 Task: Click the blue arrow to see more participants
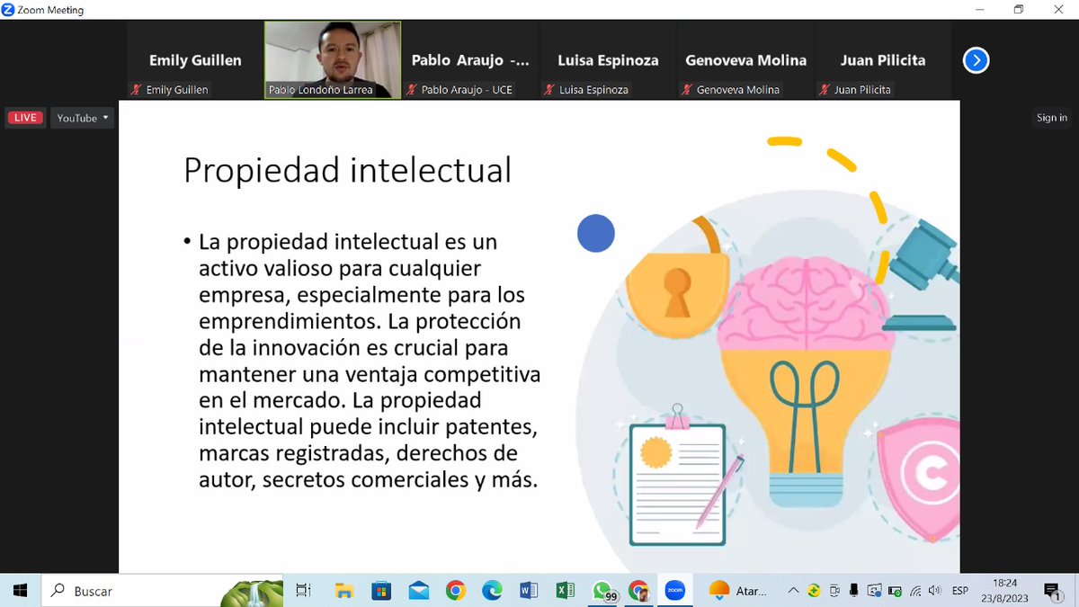(x=976, y=60)
